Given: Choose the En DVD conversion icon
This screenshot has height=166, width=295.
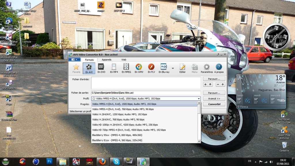Looking at the screenshot, I should tap(101, 68).
